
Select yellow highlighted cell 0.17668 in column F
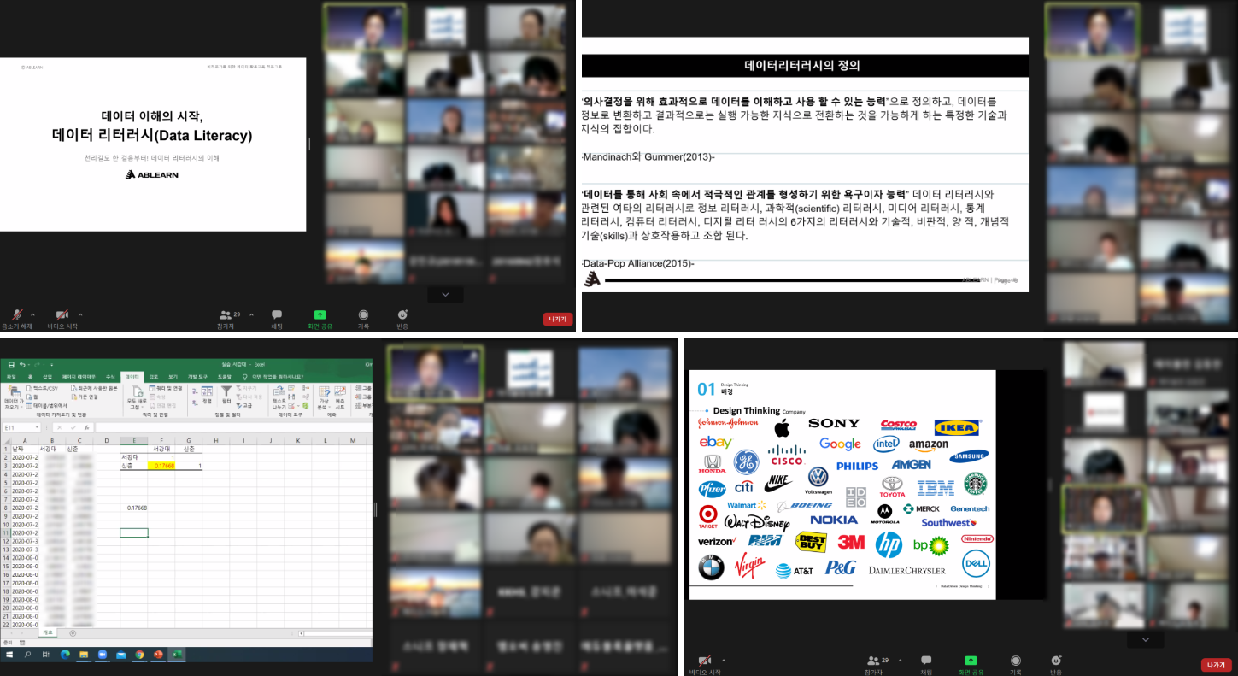[x=161, y=466]
